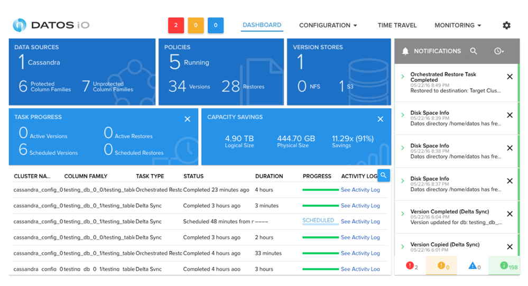Sort by Cluster Name column header
Image resolution: width=528 pixels, height=286 pixels.
coord(32,176)
